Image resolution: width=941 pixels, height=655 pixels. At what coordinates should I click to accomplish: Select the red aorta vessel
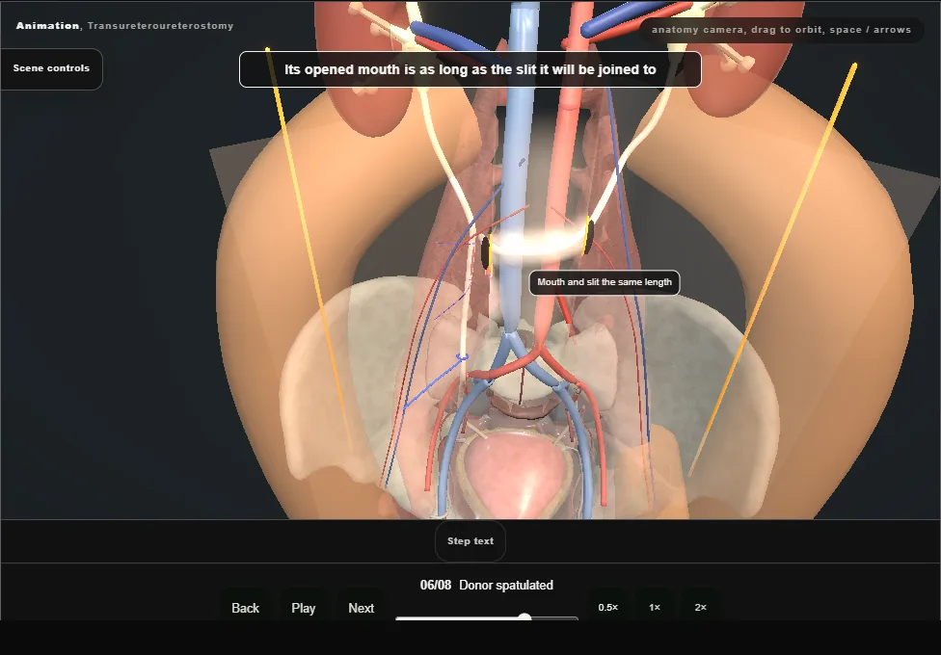557,180
